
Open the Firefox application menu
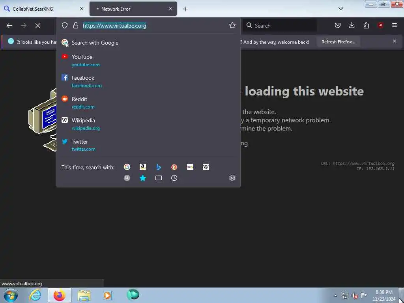(395, 25)
